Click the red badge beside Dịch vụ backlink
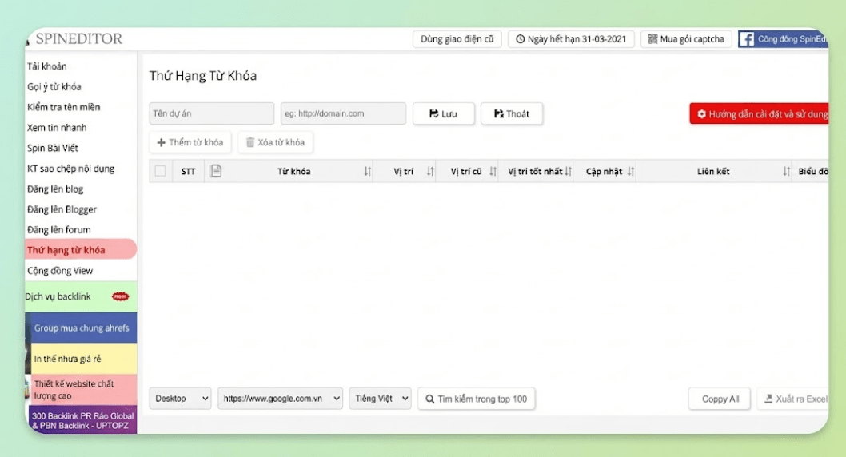This screenshot has height=457, width=846. click(x=120, y=296)
